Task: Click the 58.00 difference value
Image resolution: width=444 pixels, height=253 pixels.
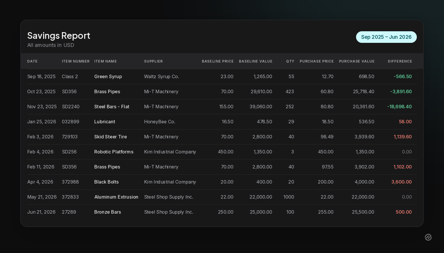Action: pyautogui.click(x=405, y=122)
